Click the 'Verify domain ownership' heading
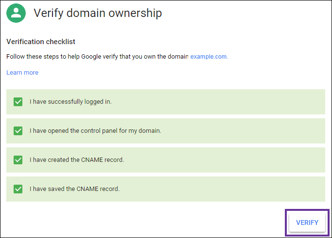The height and width of the screenshot is (238, 332). [98, 14]
